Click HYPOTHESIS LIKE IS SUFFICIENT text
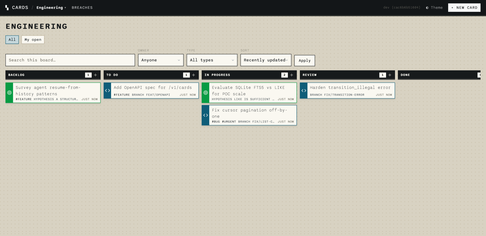The image size is (486, 236). [x=243, y=99]
